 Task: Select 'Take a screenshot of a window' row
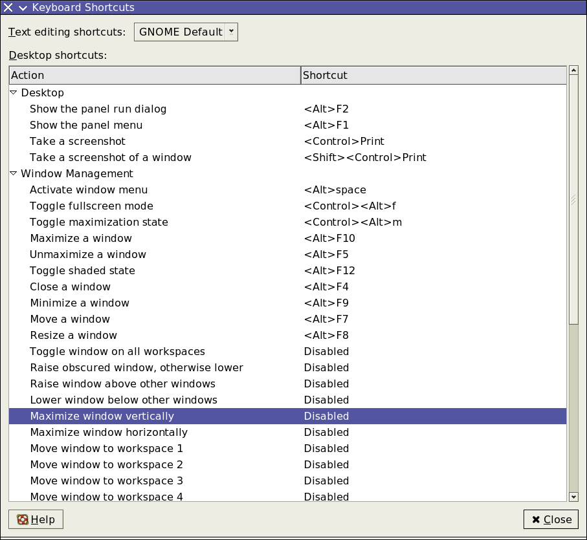[287, 157]
